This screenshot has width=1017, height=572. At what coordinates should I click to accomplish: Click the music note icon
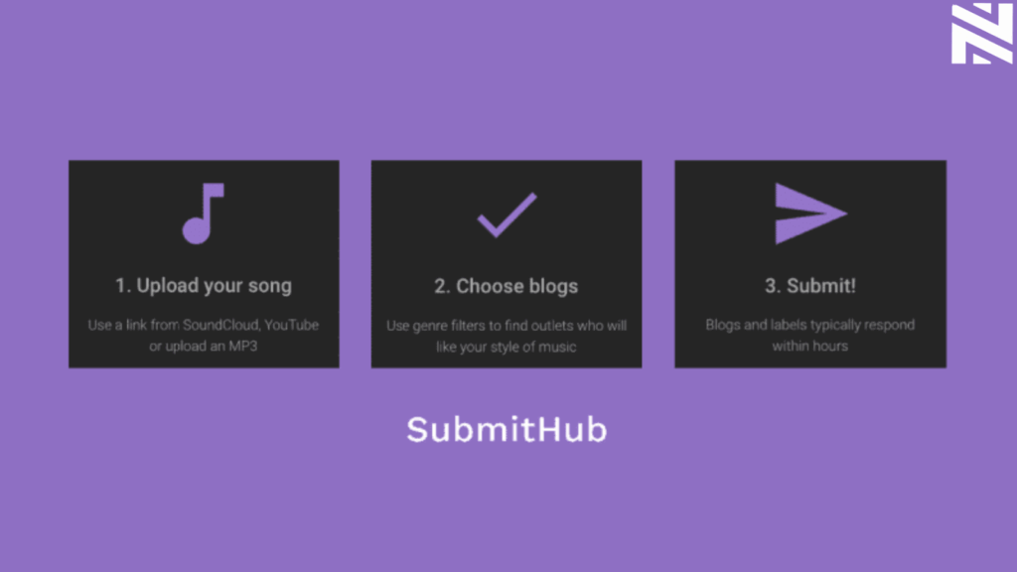[203, 214]
